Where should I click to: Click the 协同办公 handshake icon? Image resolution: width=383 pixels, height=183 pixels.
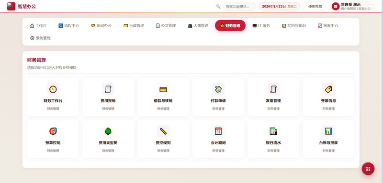(x=93, y=26)
